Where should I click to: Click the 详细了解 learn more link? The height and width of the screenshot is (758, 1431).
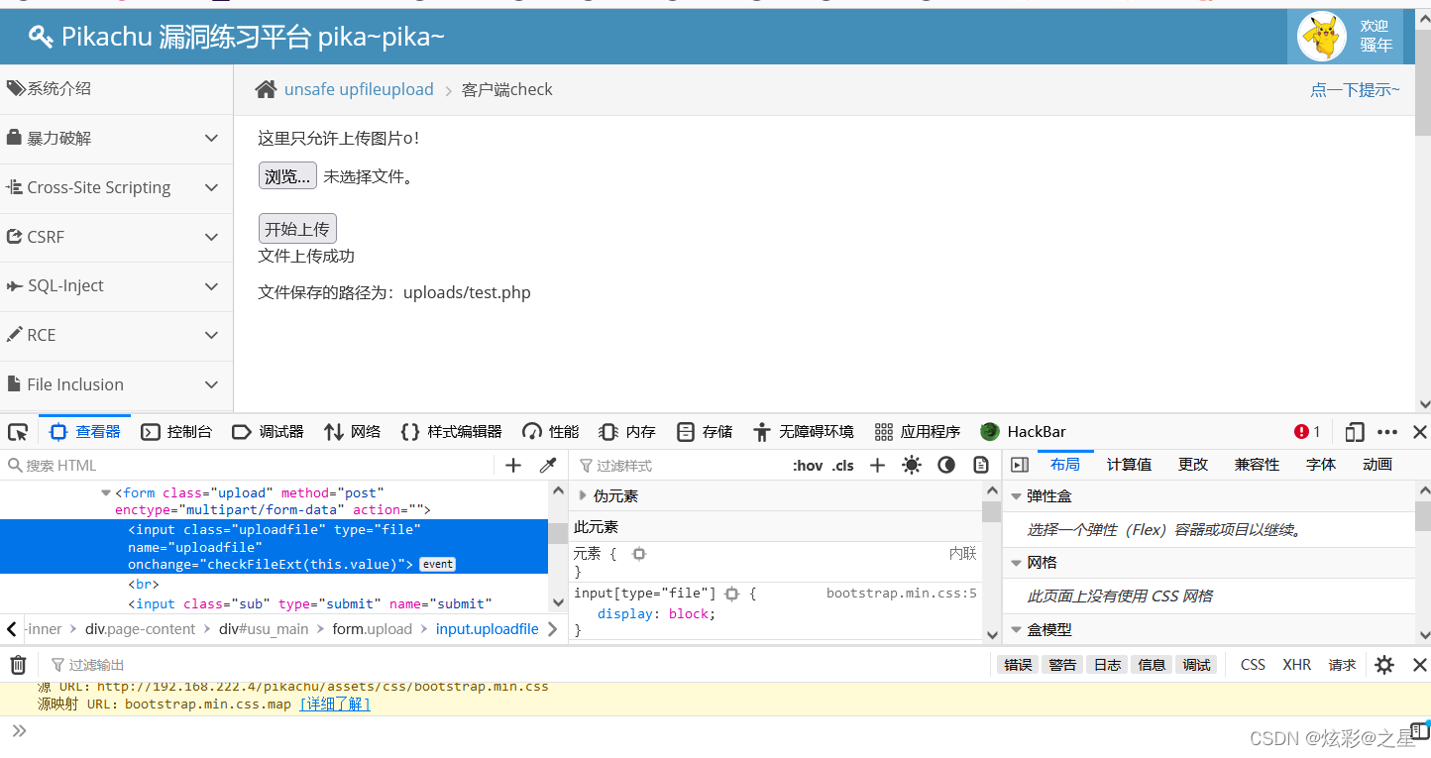(x=335, y=704)
